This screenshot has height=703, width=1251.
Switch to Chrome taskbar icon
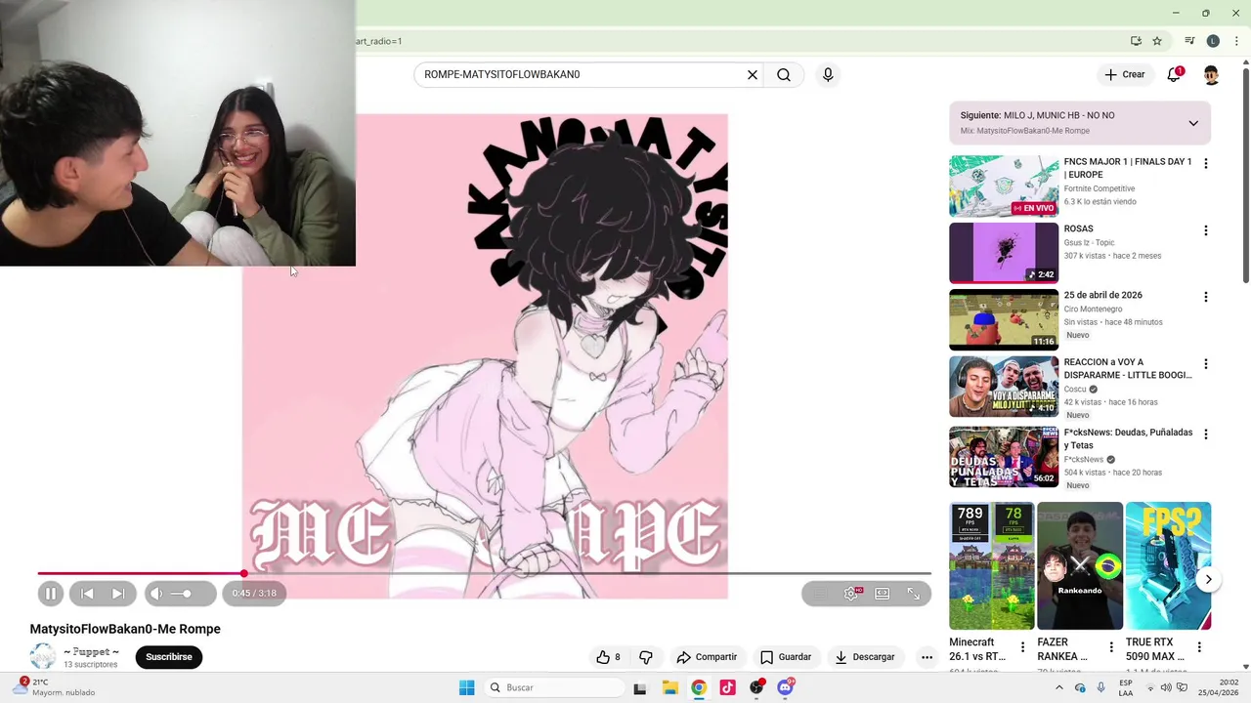[x=699, y=687]
